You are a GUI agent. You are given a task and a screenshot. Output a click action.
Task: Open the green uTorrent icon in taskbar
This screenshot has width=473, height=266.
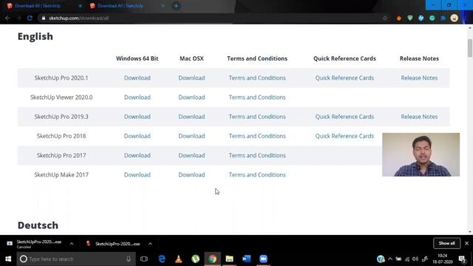195,259
